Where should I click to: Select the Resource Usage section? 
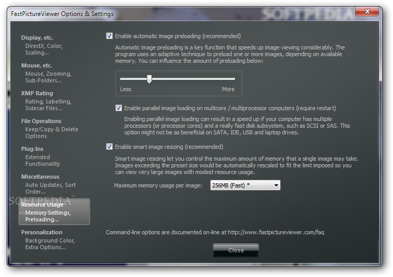(54, 212)
